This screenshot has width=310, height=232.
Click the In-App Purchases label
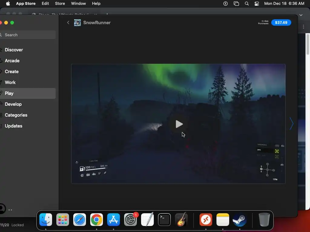click(x=263, y=22)
